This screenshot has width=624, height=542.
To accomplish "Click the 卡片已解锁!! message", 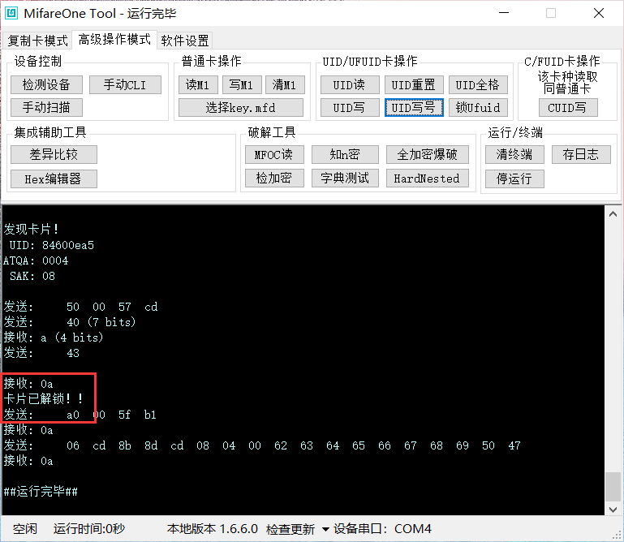I will click(x=43, y=398).
